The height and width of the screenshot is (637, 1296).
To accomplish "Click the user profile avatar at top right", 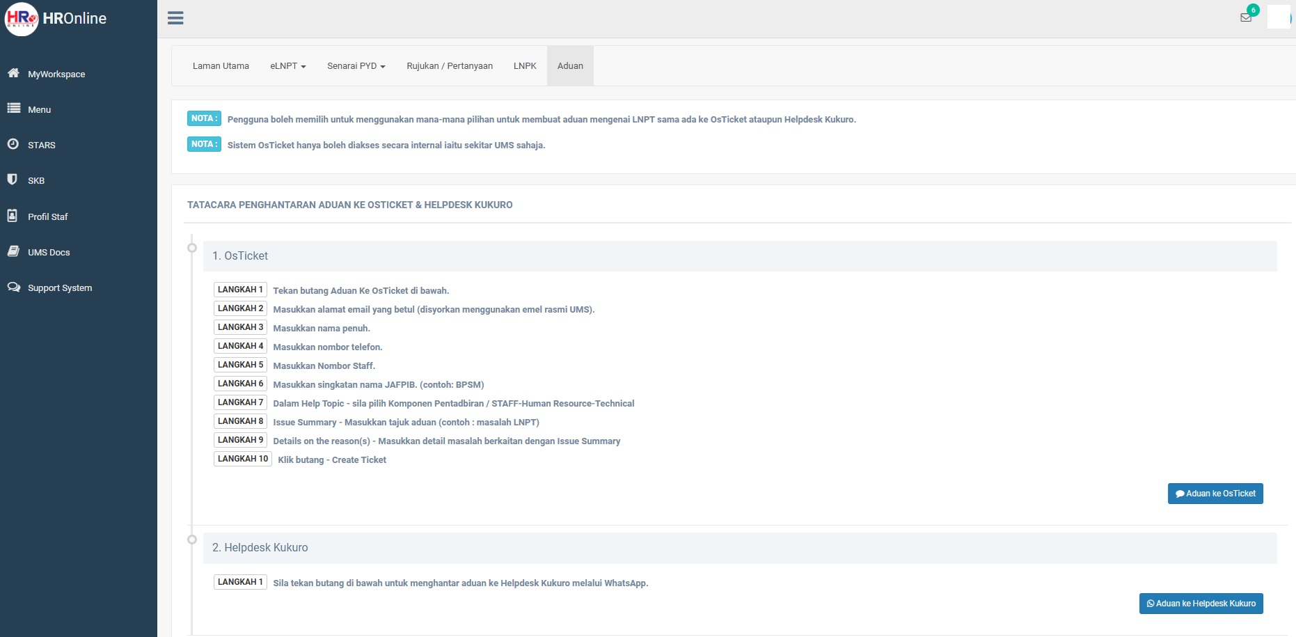I will (x=1279, y=17).
